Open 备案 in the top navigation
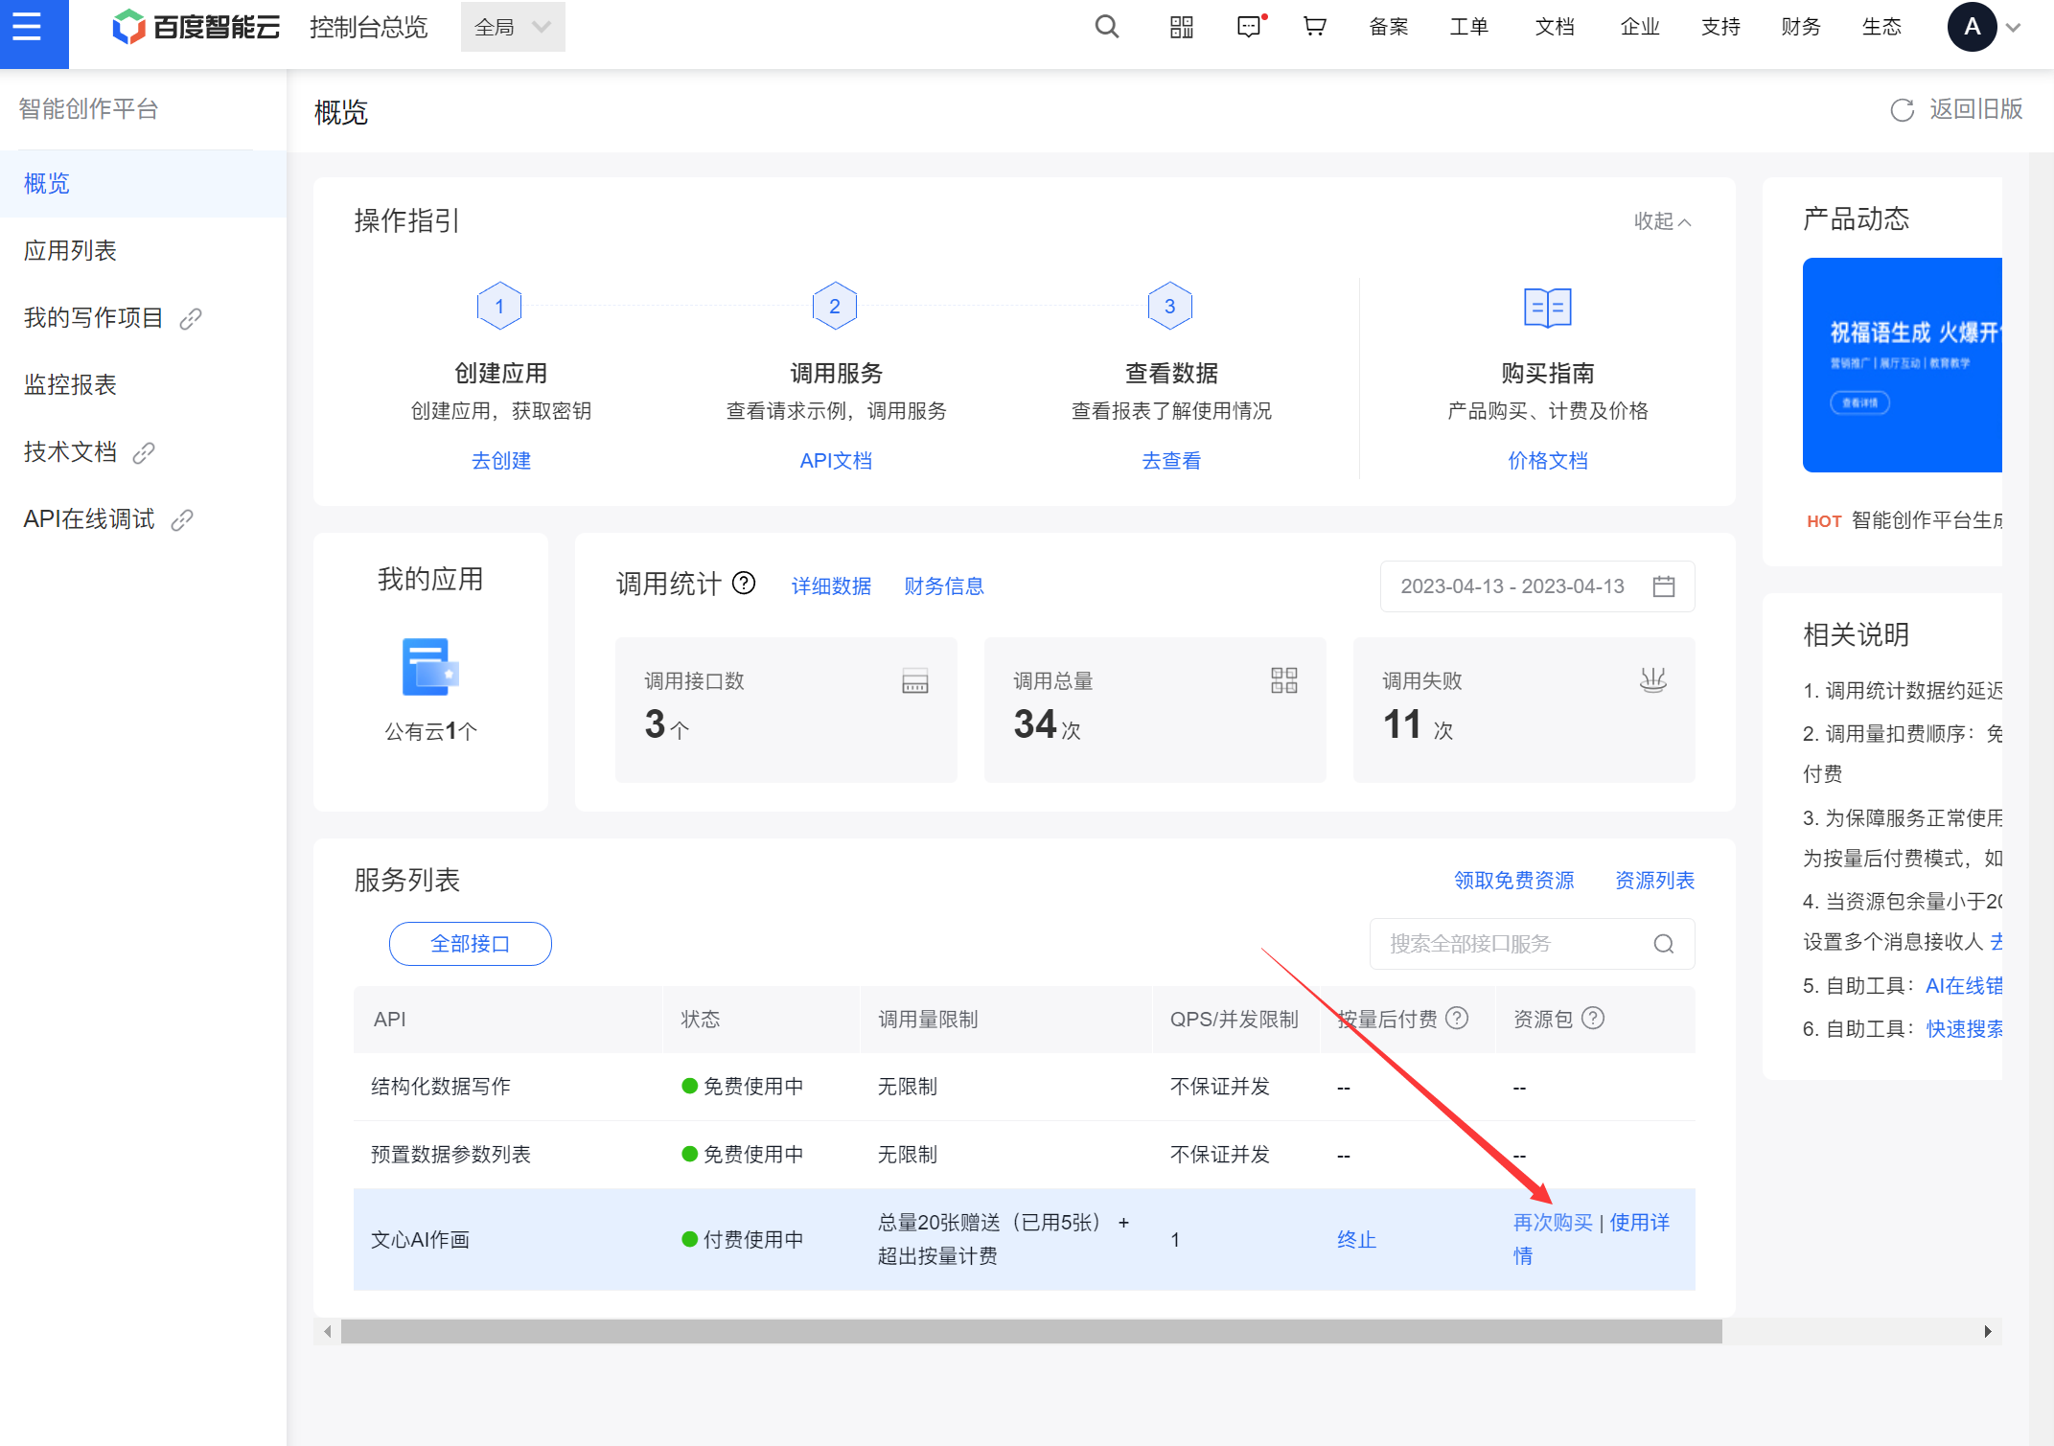The width and height of the screenshot is (2054, 1446). tap(1388, 27)
